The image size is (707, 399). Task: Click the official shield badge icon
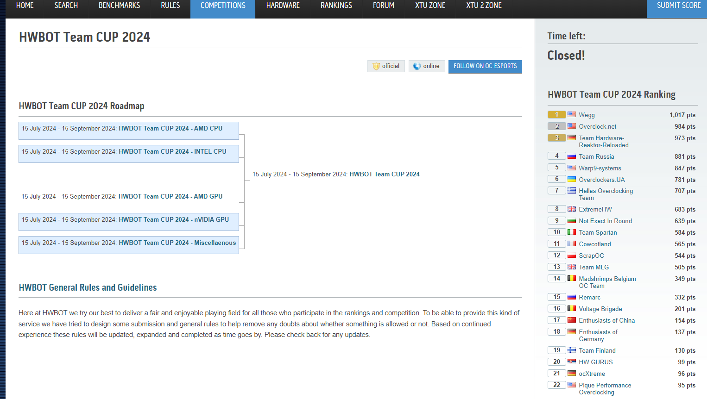click(x=376, y=66)
